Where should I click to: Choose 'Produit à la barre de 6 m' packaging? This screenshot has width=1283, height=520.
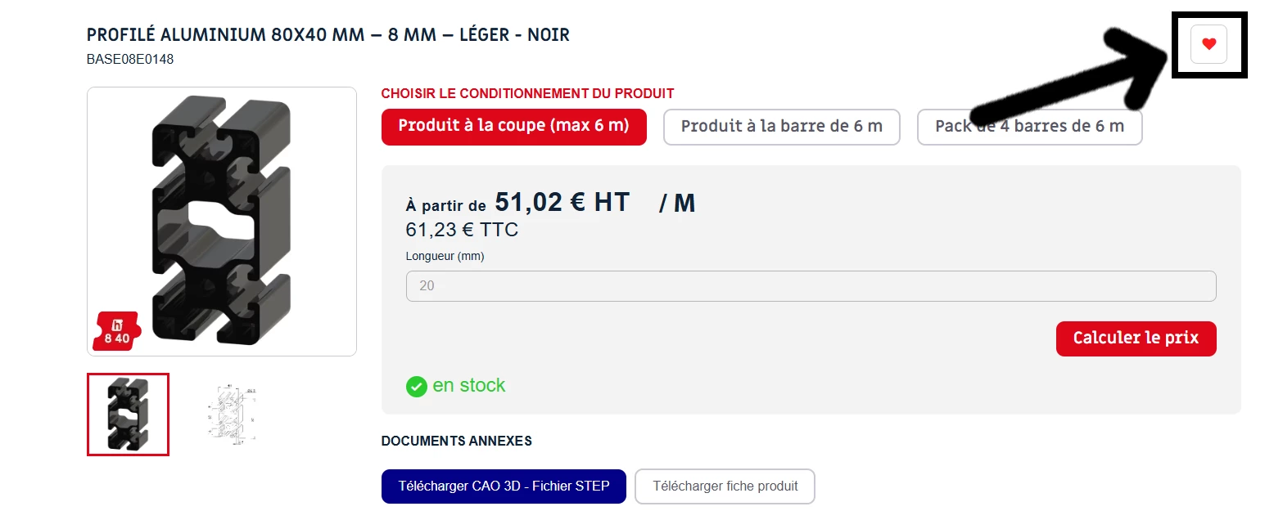pyautogui.click(x=782, y=127)
